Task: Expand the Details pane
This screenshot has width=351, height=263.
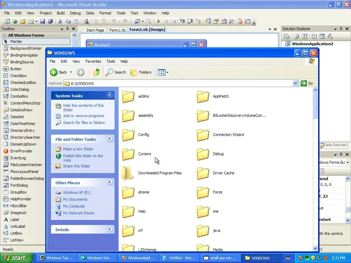Action: 110,229
